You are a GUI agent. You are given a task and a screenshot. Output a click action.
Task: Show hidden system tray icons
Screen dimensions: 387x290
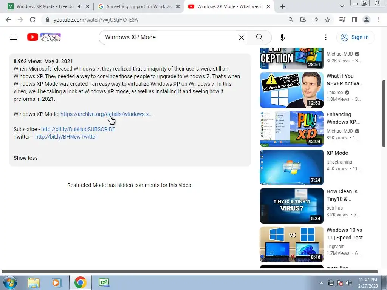point(321,283)
